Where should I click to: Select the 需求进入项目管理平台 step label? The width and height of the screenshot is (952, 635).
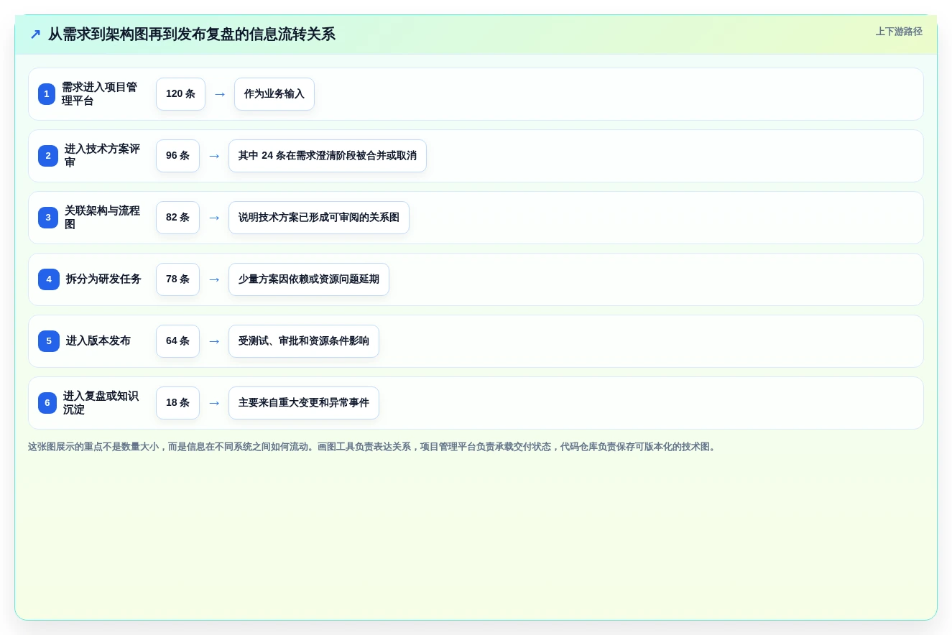coord(99,94)
